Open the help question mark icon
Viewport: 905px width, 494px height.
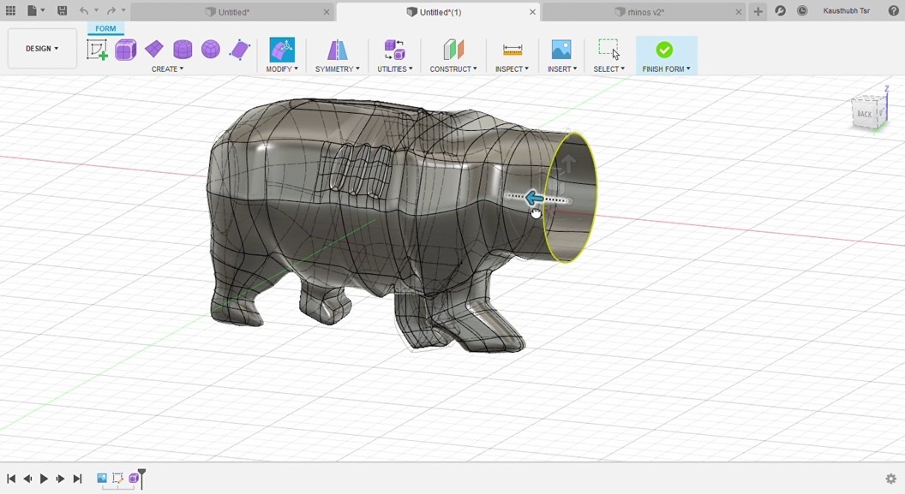894,11
